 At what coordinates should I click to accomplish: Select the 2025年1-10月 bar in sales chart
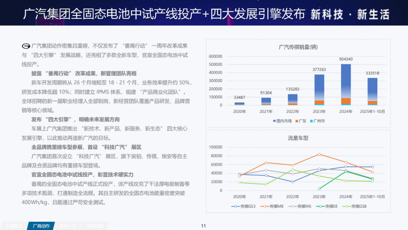point(372,92)
